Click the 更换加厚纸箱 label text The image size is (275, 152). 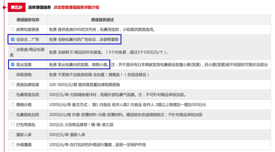pos(28,85)
